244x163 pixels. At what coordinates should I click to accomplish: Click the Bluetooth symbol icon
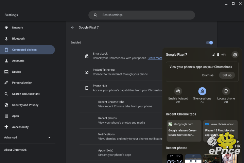click(6, 39)
